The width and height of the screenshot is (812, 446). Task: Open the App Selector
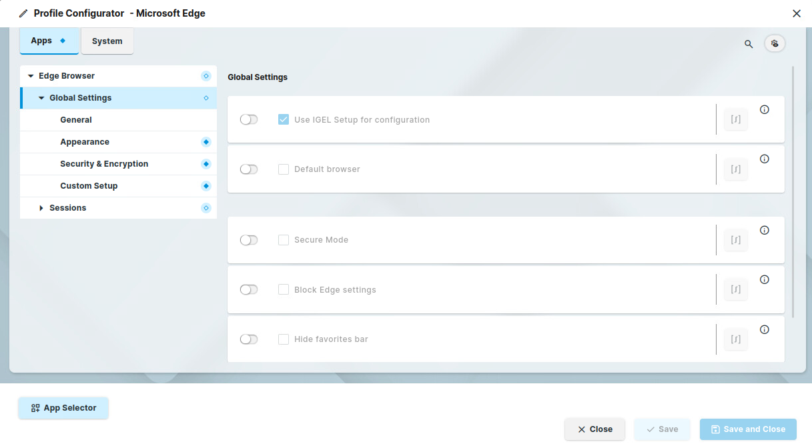pos(63,408)
